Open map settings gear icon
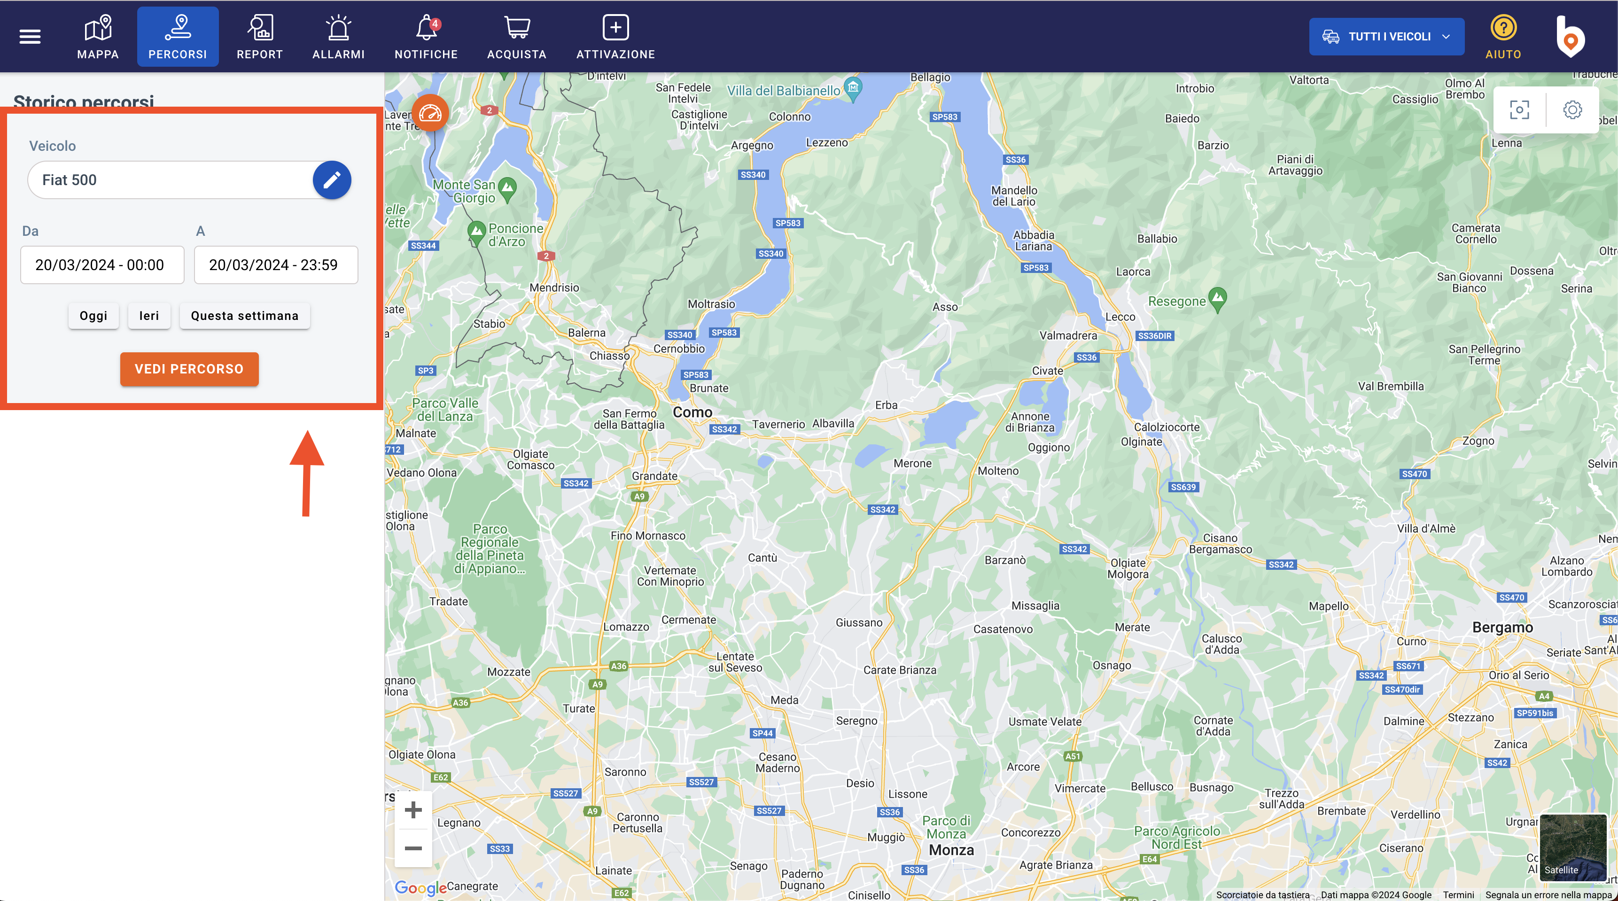This screenshot has width=1618, height=901. pyautogui.click(x=1572, y=110)
